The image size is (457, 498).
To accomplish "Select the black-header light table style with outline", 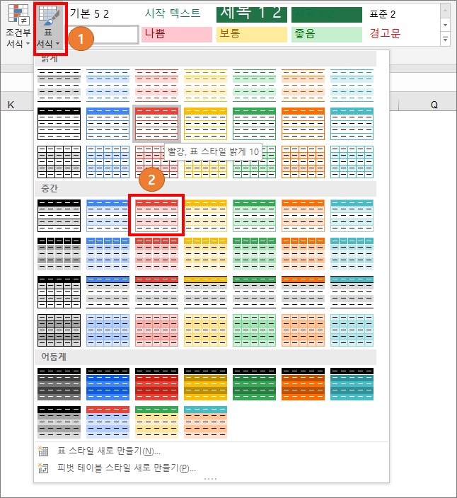I will coord(59,124).
